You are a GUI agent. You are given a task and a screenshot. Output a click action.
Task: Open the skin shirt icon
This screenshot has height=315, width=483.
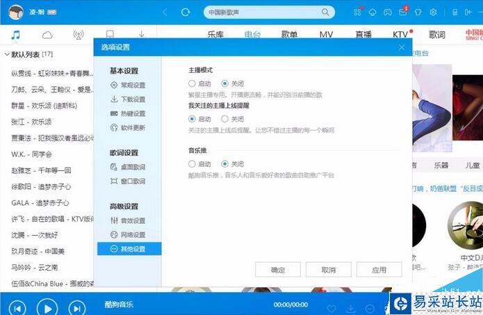tap(418, 13)
